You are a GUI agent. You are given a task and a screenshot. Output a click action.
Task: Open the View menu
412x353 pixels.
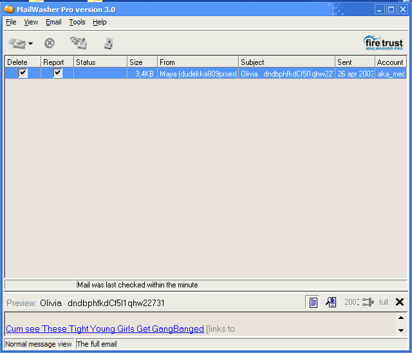31,22
